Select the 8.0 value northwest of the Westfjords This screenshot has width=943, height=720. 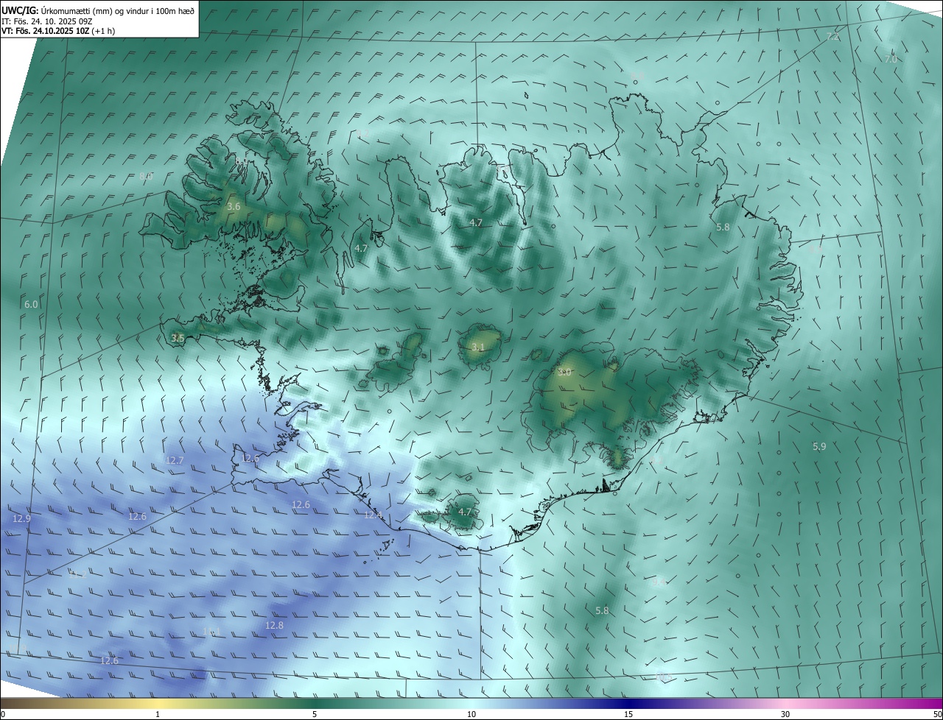(x=146, y=176)
